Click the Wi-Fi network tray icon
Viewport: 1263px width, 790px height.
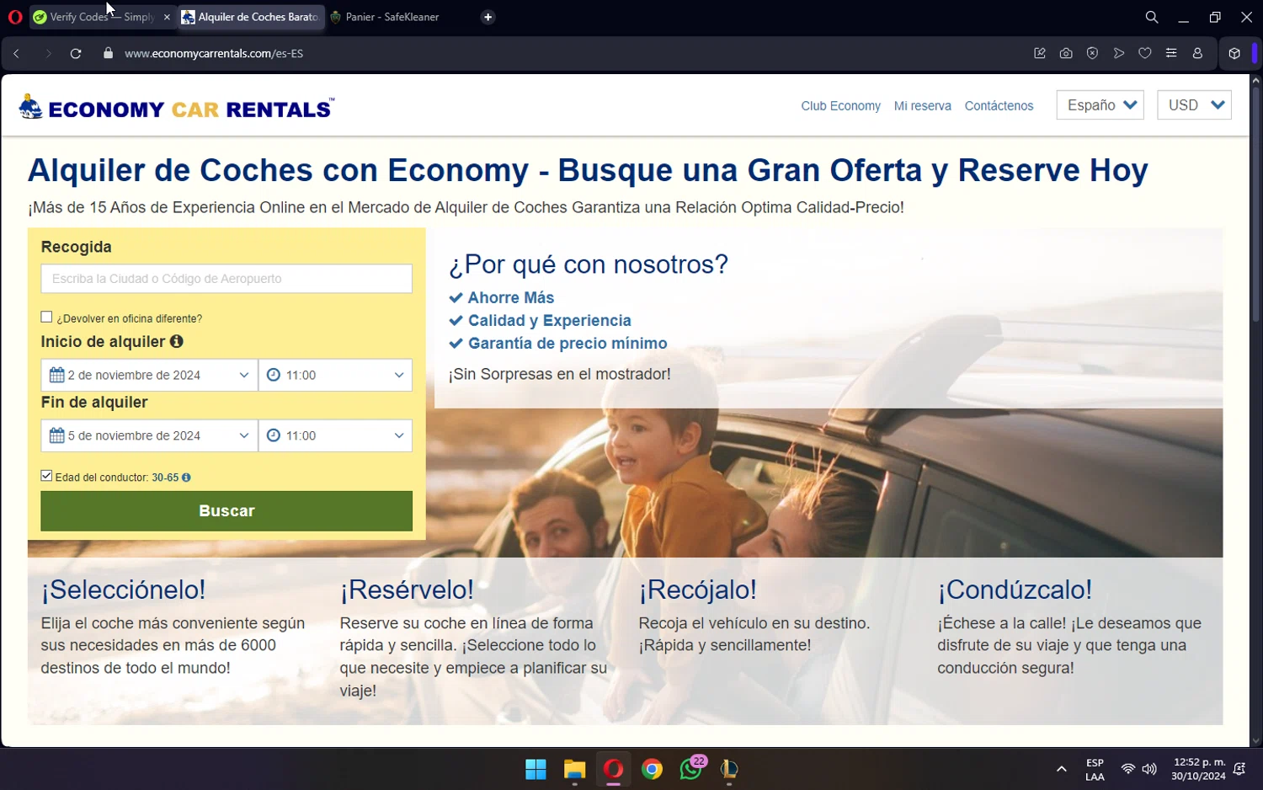1128,769
